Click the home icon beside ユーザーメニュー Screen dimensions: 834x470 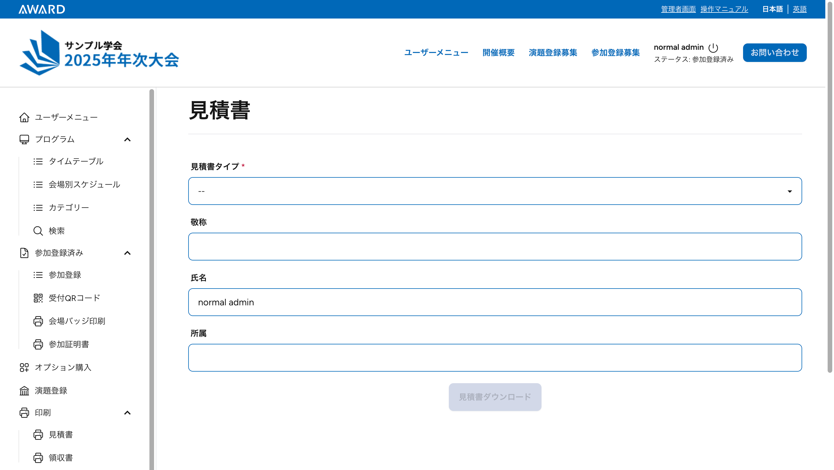tap(24, 117)
